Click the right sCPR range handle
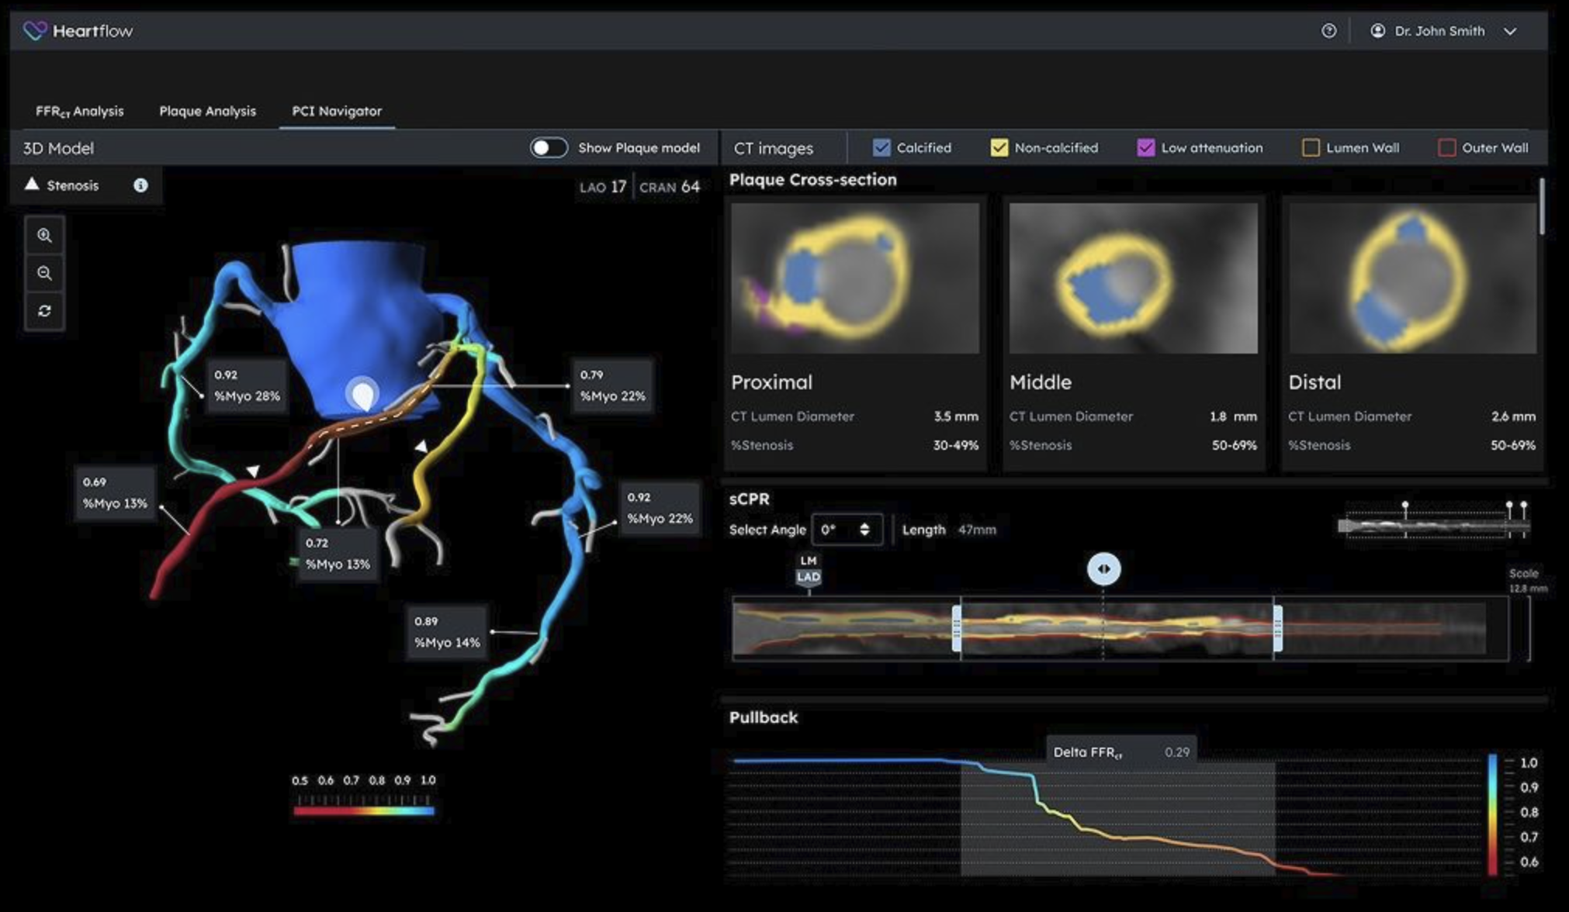Image resolution: width=1569 pixels, height=912 pixels. point(1277,628)
